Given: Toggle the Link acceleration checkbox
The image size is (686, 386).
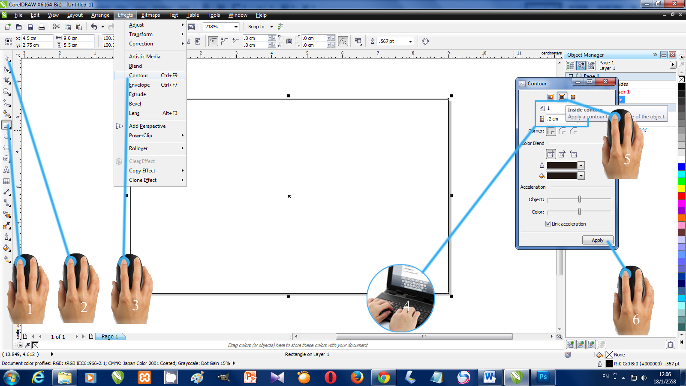Looking at the screenshot, I should [x=548, y=223].
